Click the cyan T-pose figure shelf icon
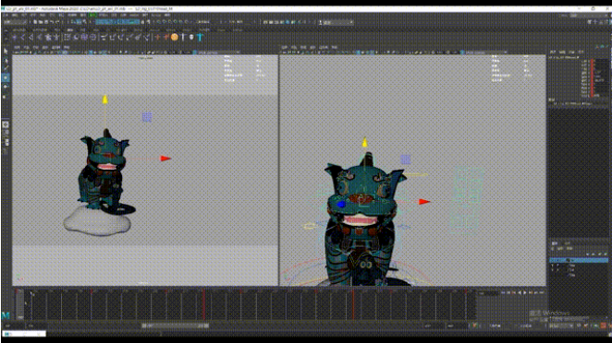The height and width of the screenshot is (343, 612). pos(200,37)
